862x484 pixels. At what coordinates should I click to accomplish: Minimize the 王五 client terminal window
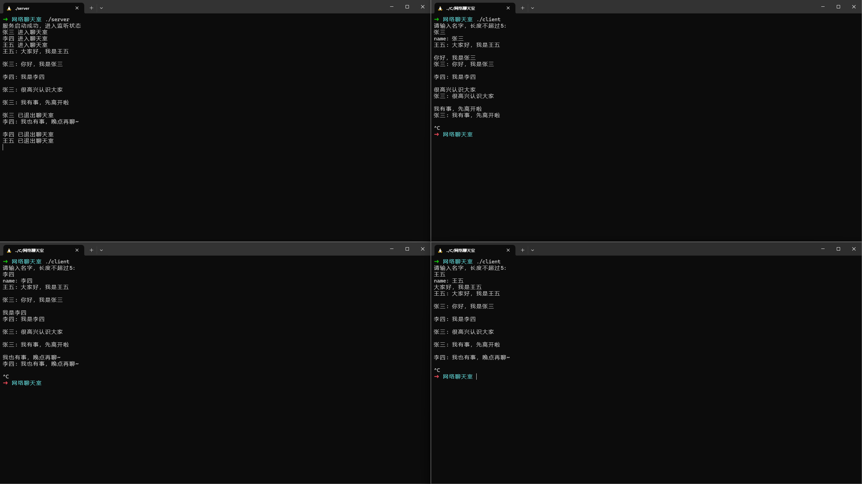click(x=823, y=249)
